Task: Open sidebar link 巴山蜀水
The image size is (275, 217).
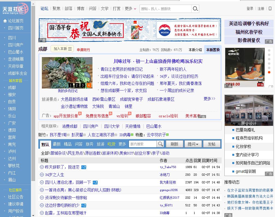Action: coord(16,52)
